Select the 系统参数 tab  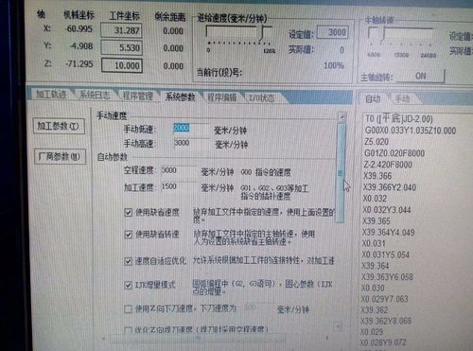pos(181,97)
